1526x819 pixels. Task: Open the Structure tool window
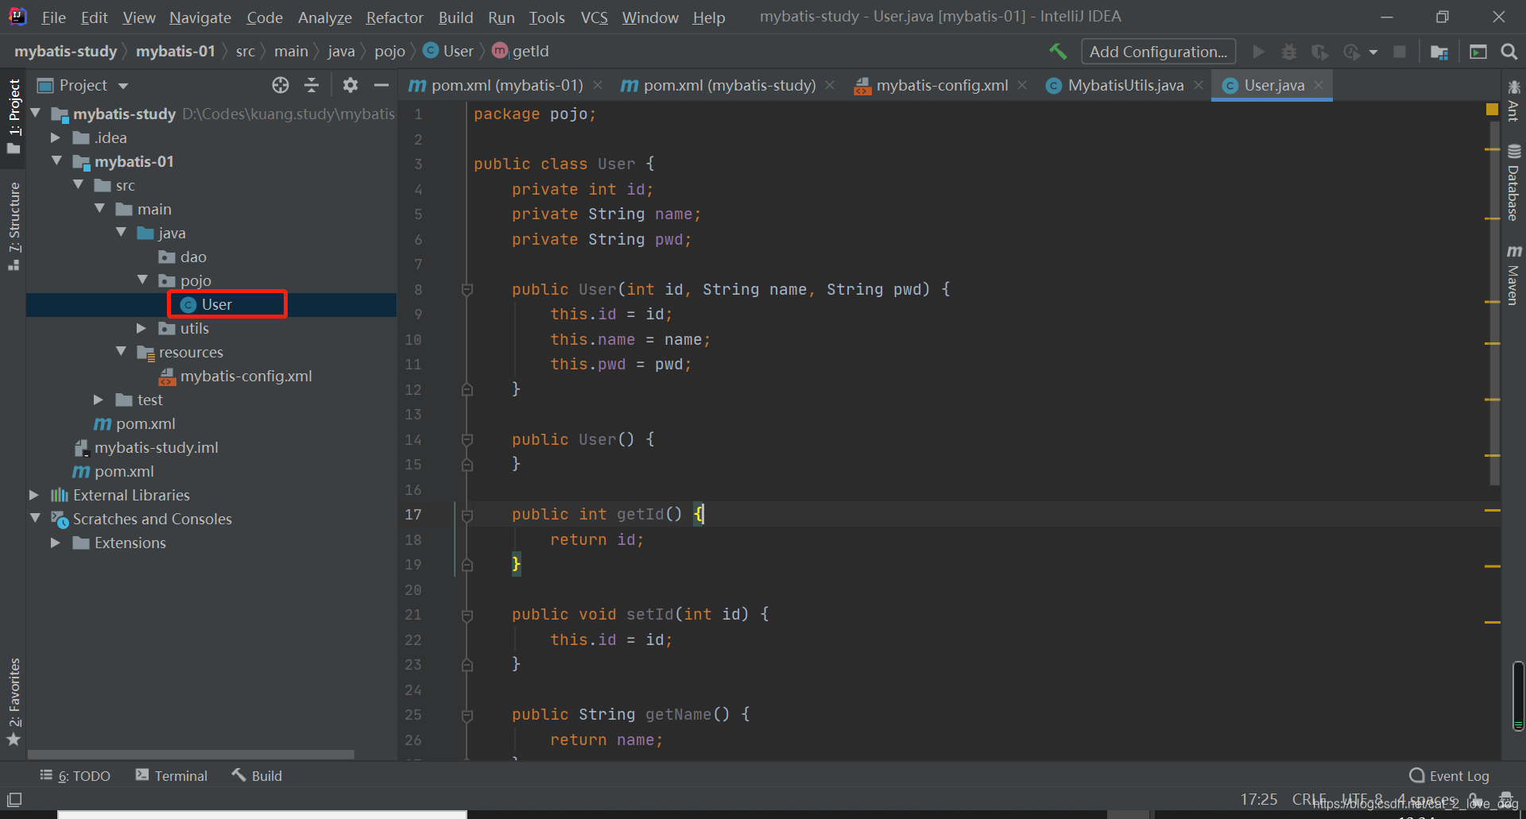14,226
